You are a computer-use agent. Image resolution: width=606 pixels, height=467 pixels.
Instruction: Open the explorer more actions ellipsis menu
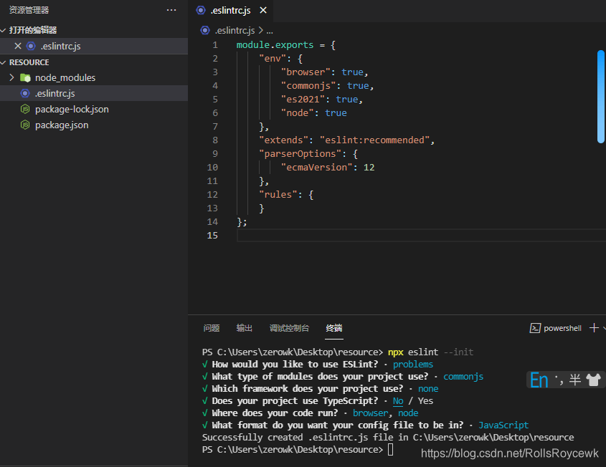[x=171, y=10]
